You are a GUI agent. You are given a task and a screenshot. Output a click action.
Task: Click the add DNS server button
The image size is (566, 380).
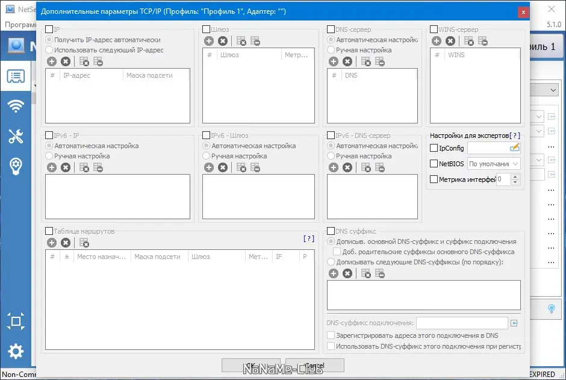click(x=334, y=61)
